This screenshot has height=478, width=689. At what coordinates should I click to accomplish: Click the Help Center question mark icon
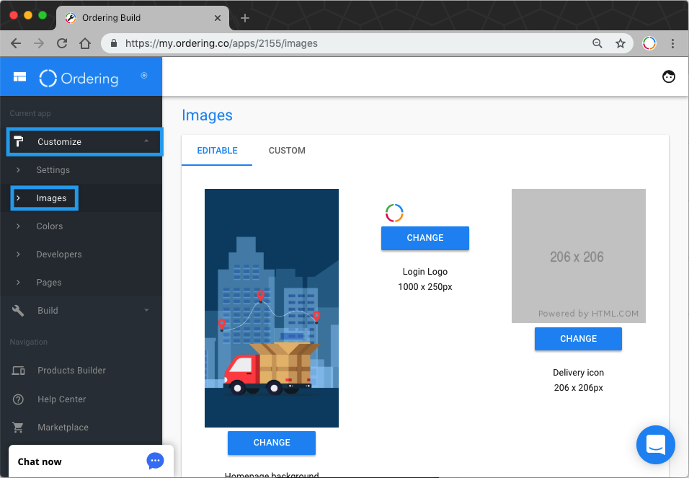pos(18,399)
